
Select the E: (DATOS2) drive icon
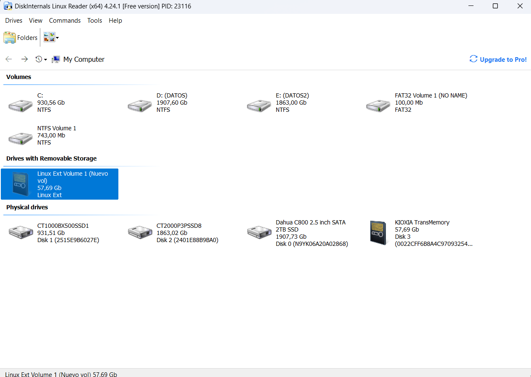pyautogui.click(x=259, y=105)
